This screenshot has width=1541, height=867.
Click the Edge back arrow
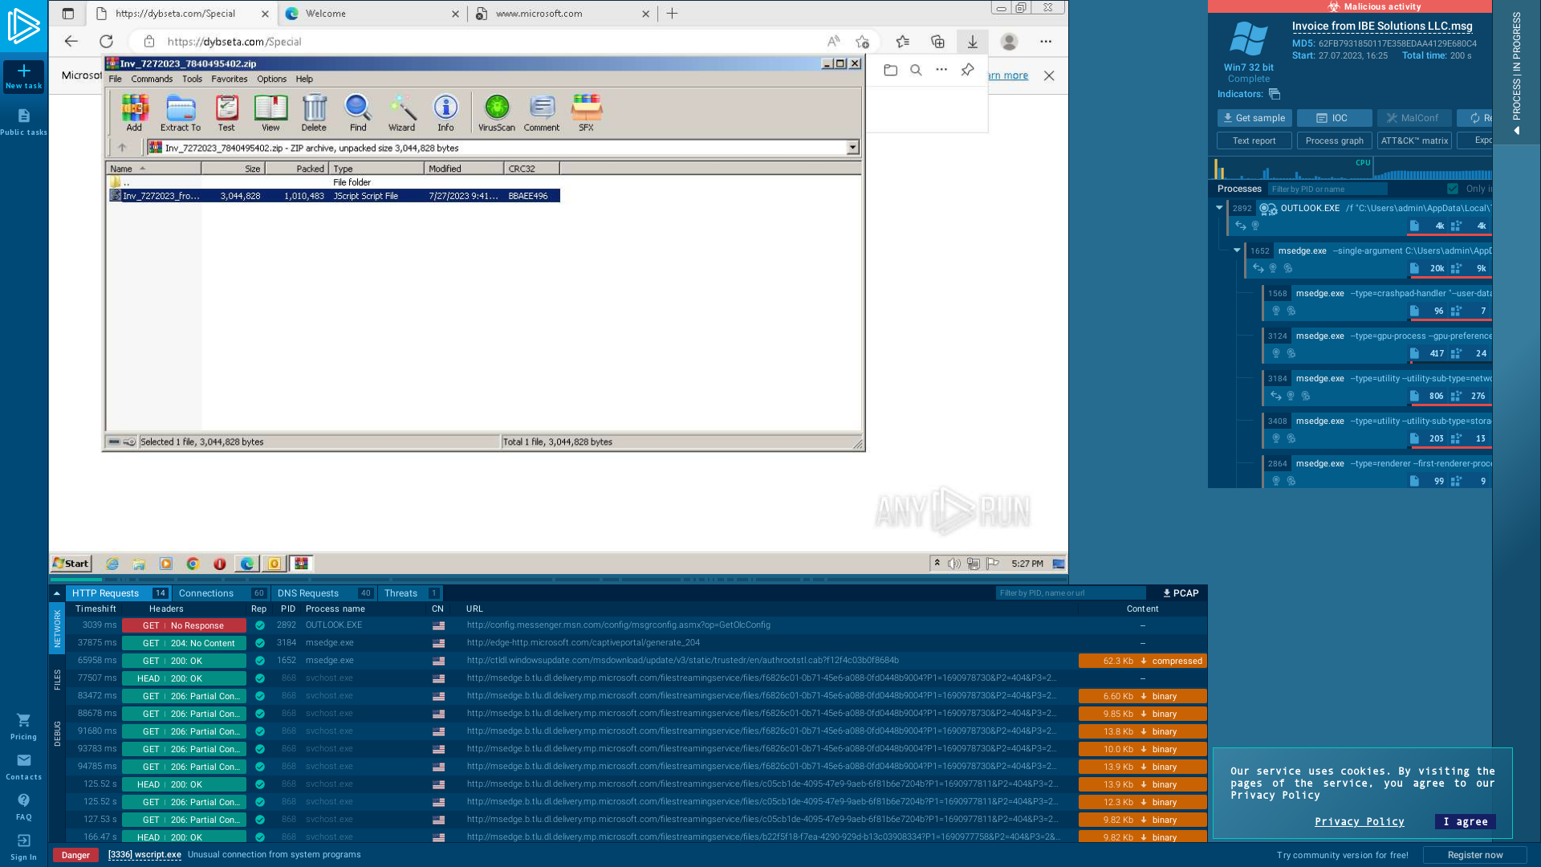(71, 41)
